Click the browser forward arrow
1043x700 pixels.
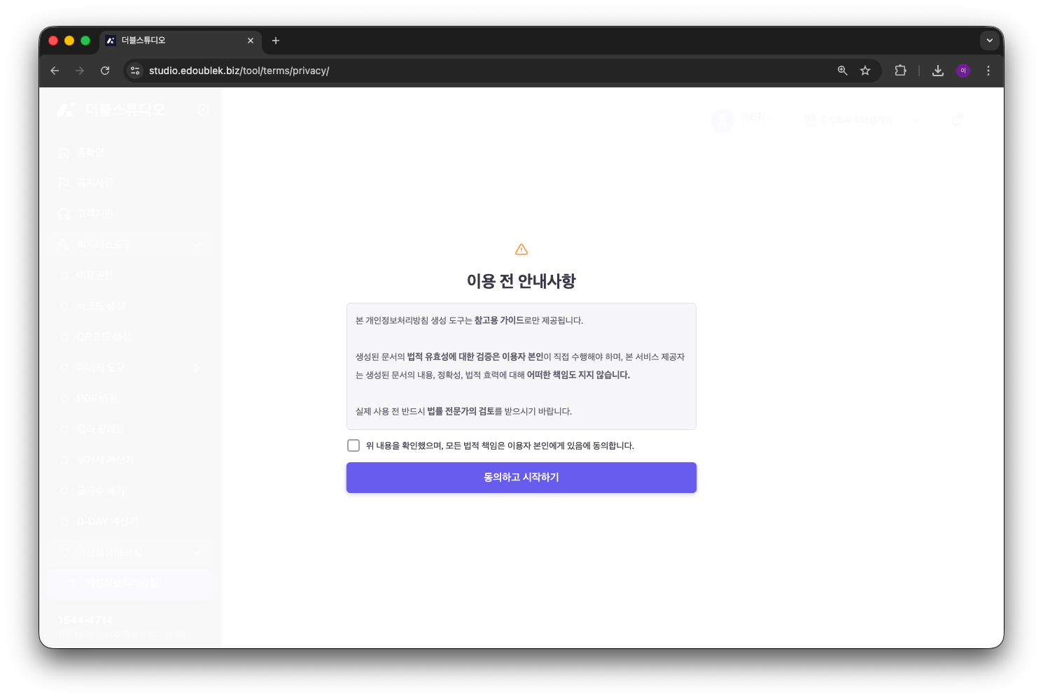(x=80, y=71)
